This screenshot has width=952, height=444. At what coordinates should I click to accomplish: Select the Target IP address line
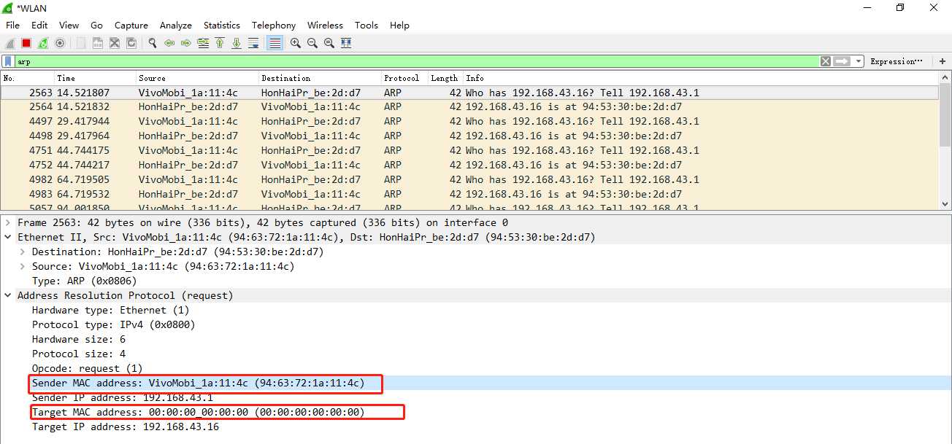coord(125,427)
